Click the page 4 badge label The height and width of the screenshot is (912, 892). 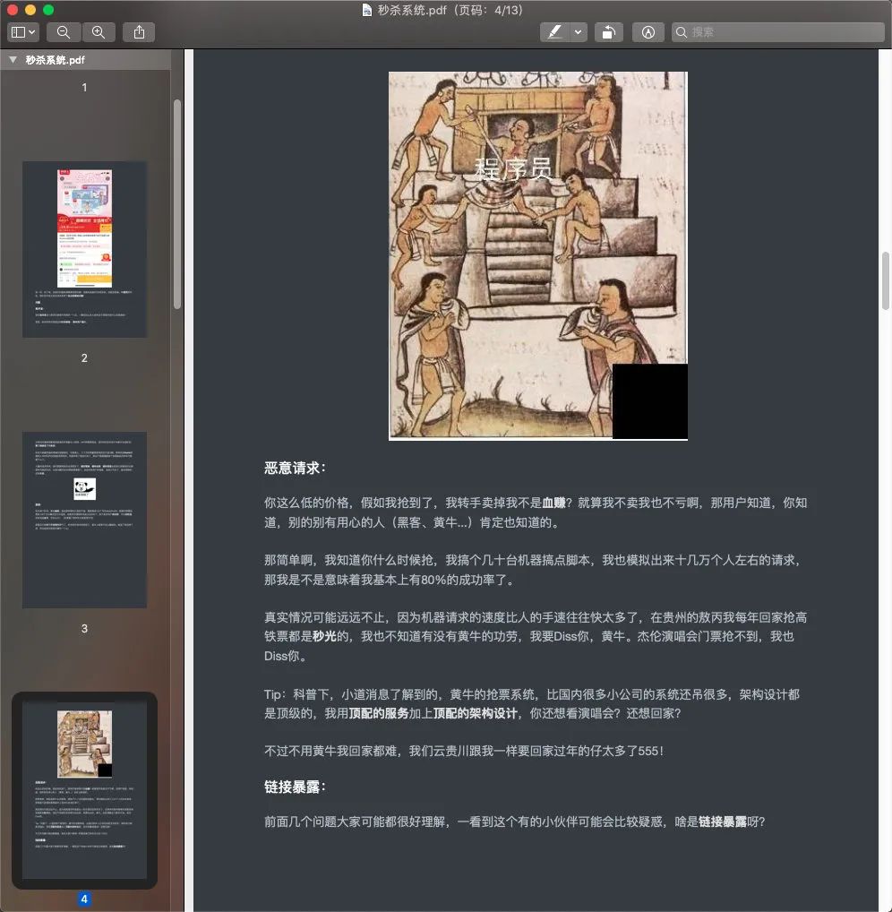[84, 899]
